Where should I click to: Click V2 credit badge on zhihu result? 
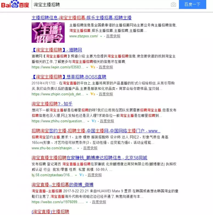(x=94, y=121)
